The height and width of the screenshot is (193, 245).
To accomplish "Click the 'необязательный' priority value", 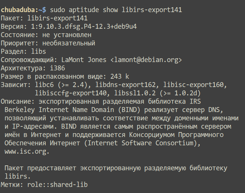I will pyautogui.click(x=69, y=43).
